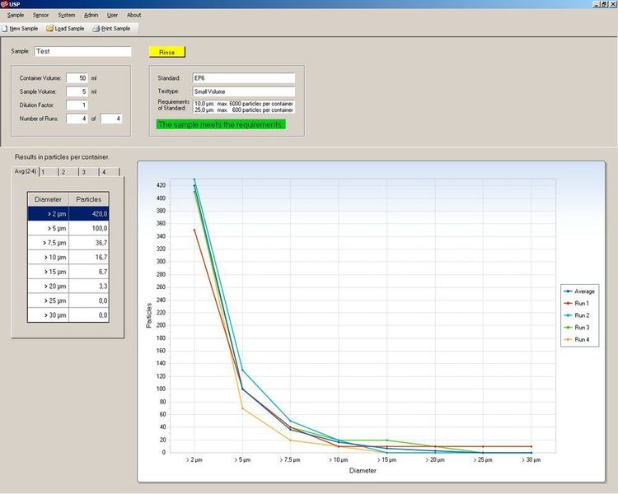The width and height of the screenshot is (618, 494).
Task: Click the Sample name field containing Test
Action: click(x=82, y=51)
